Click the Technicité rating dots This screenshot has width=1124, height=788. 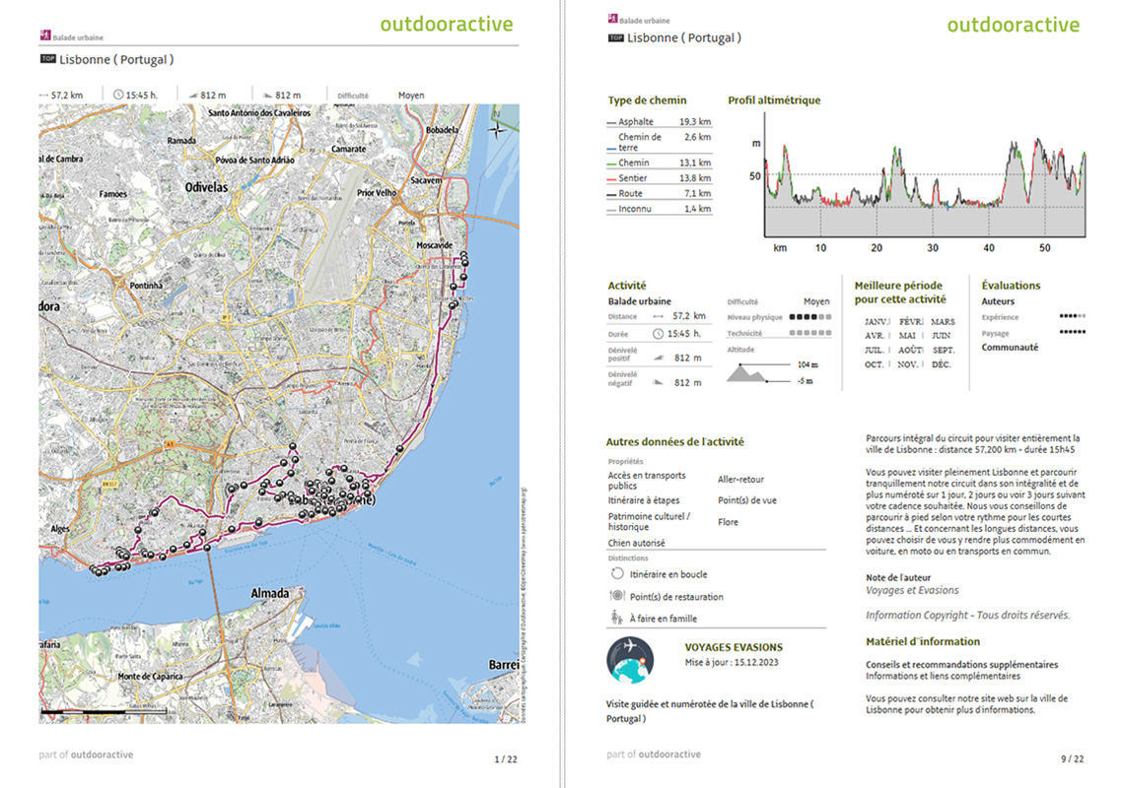tap(810, 333)
